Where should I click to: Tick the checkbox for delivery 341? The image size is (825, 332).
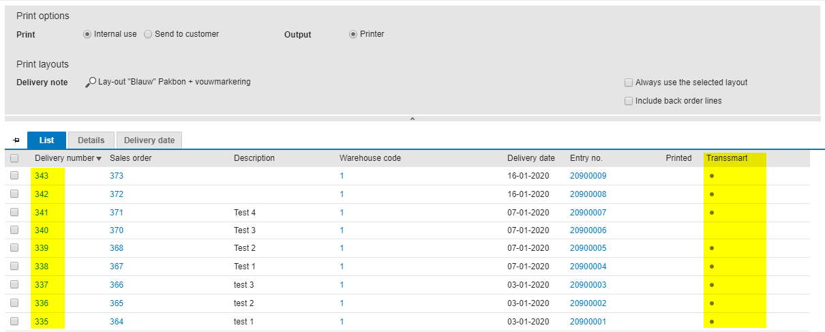point(14,212)
